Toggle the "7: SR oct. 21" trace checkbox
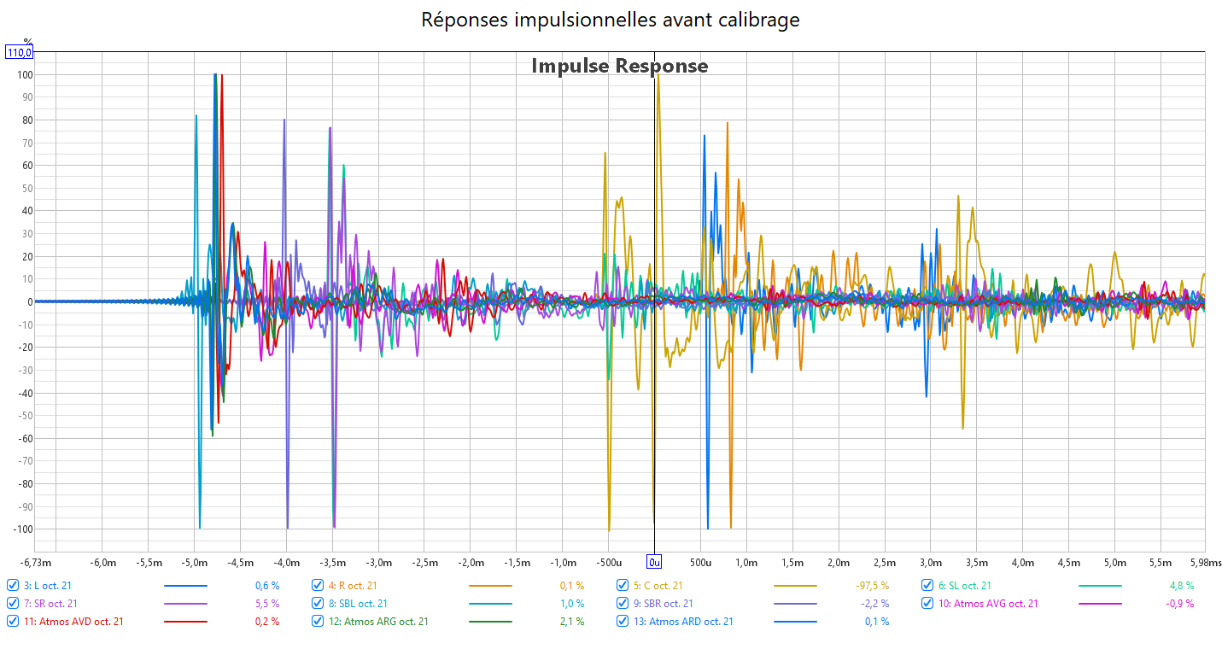 pos(13,604)
